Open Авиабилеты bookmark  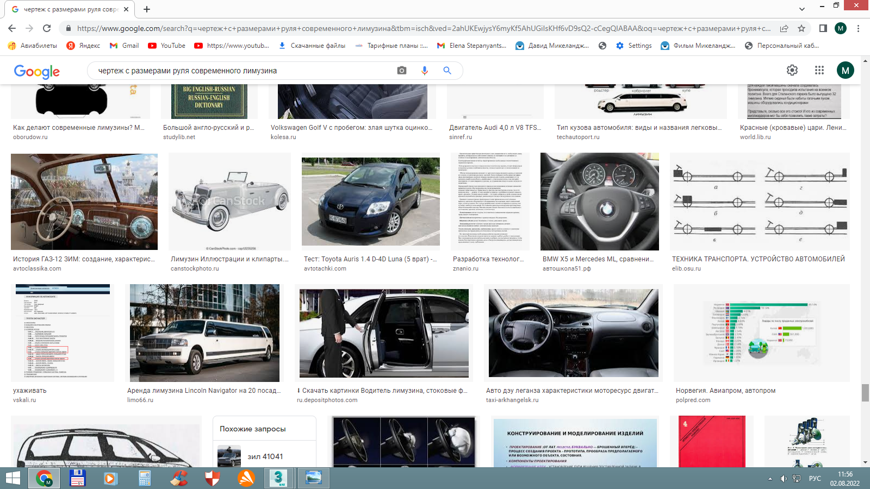click(33, 46)
